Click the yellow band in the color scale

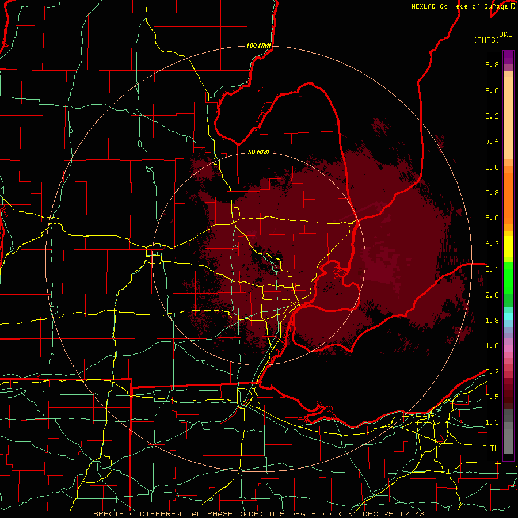[508, 246]
